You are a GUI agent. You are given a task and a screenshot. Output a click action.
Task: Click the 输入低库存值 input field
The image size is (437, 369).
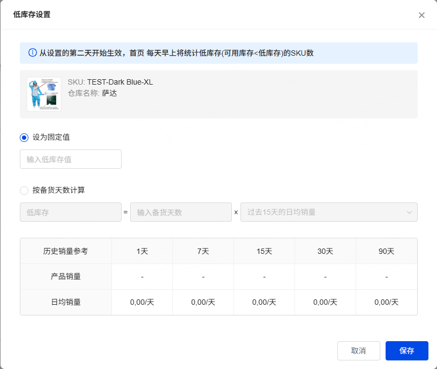pyautogui.click(x=71, y=159)
